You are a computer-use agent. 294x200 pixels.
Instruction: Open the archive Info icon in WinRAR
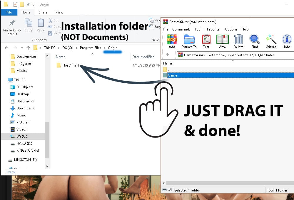pyautogui.click(x=287, y=41)
